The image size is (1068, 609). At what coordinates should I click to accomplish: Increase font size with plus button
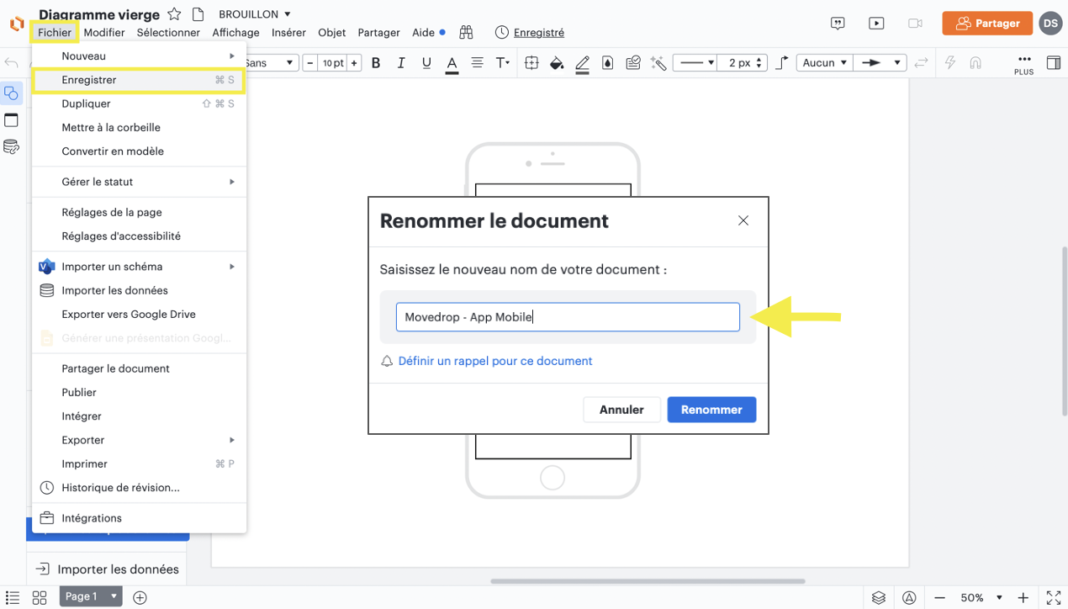[x=354, y=63]
